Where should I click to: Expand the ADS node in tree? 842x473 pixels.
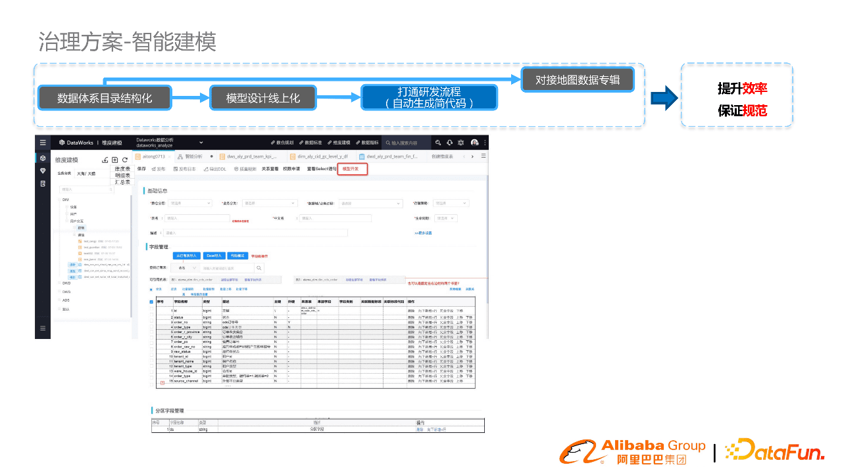pyautogui.click(x=59, y=300)
